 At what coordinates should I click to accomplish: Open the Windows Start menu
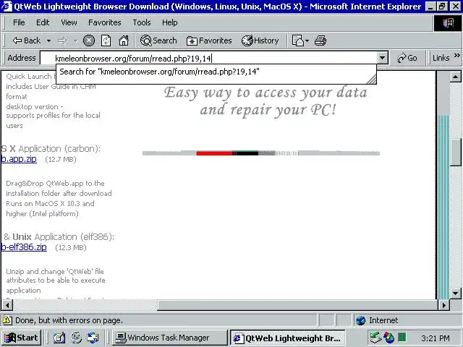pyautogui.click(x=21, y=338)
